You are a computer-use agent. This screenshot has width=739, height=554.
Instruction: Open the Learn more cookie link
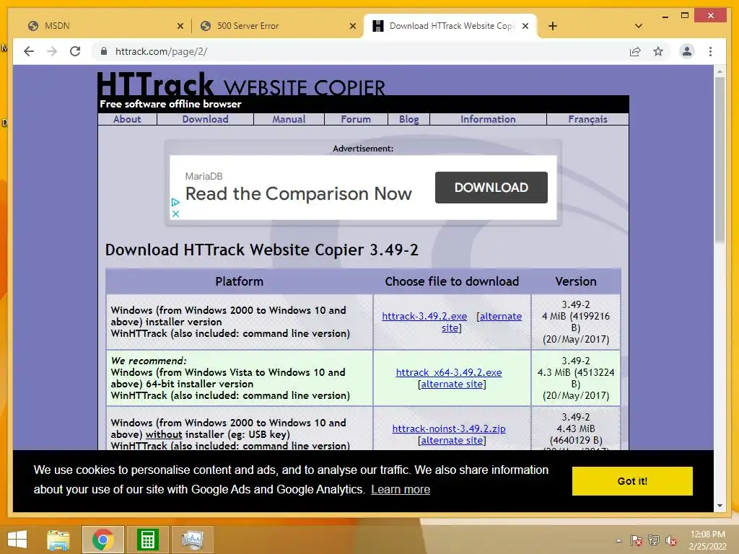coord(400,490)
